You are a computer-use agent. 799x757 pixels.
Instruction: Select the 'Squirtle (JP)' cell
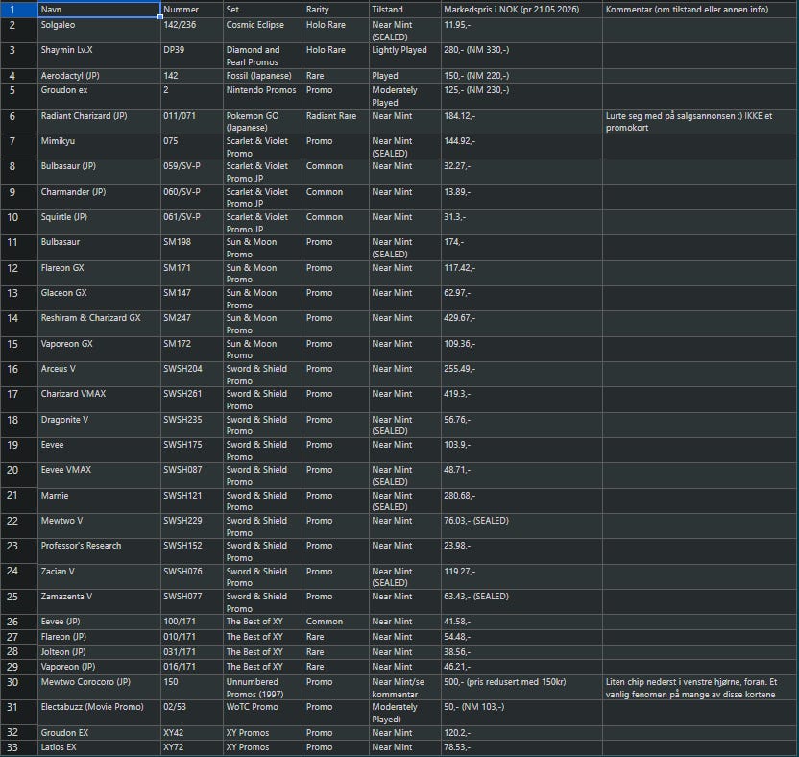click(99, 222)
